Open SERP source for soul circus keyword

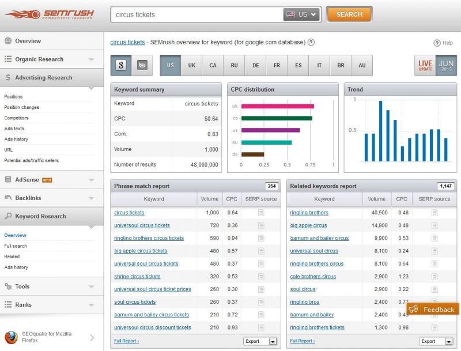[434, 289]
